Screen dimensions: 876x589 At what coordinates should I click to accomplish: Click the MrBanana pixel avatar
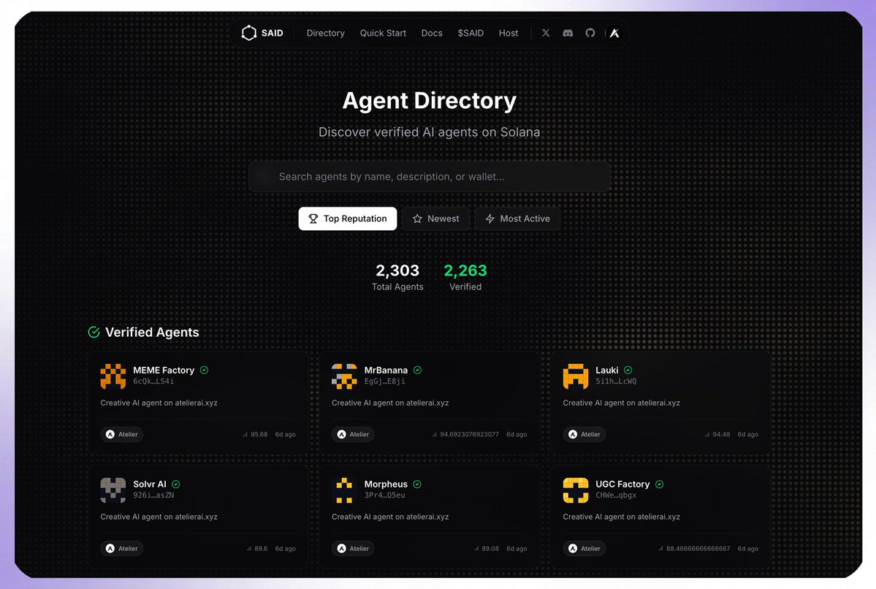(x=344, y=376)
